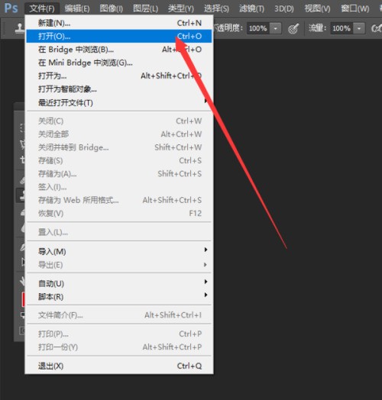Choose 退出(X) to quit Photoshop
382x400 pixels.
pos(119,366)
